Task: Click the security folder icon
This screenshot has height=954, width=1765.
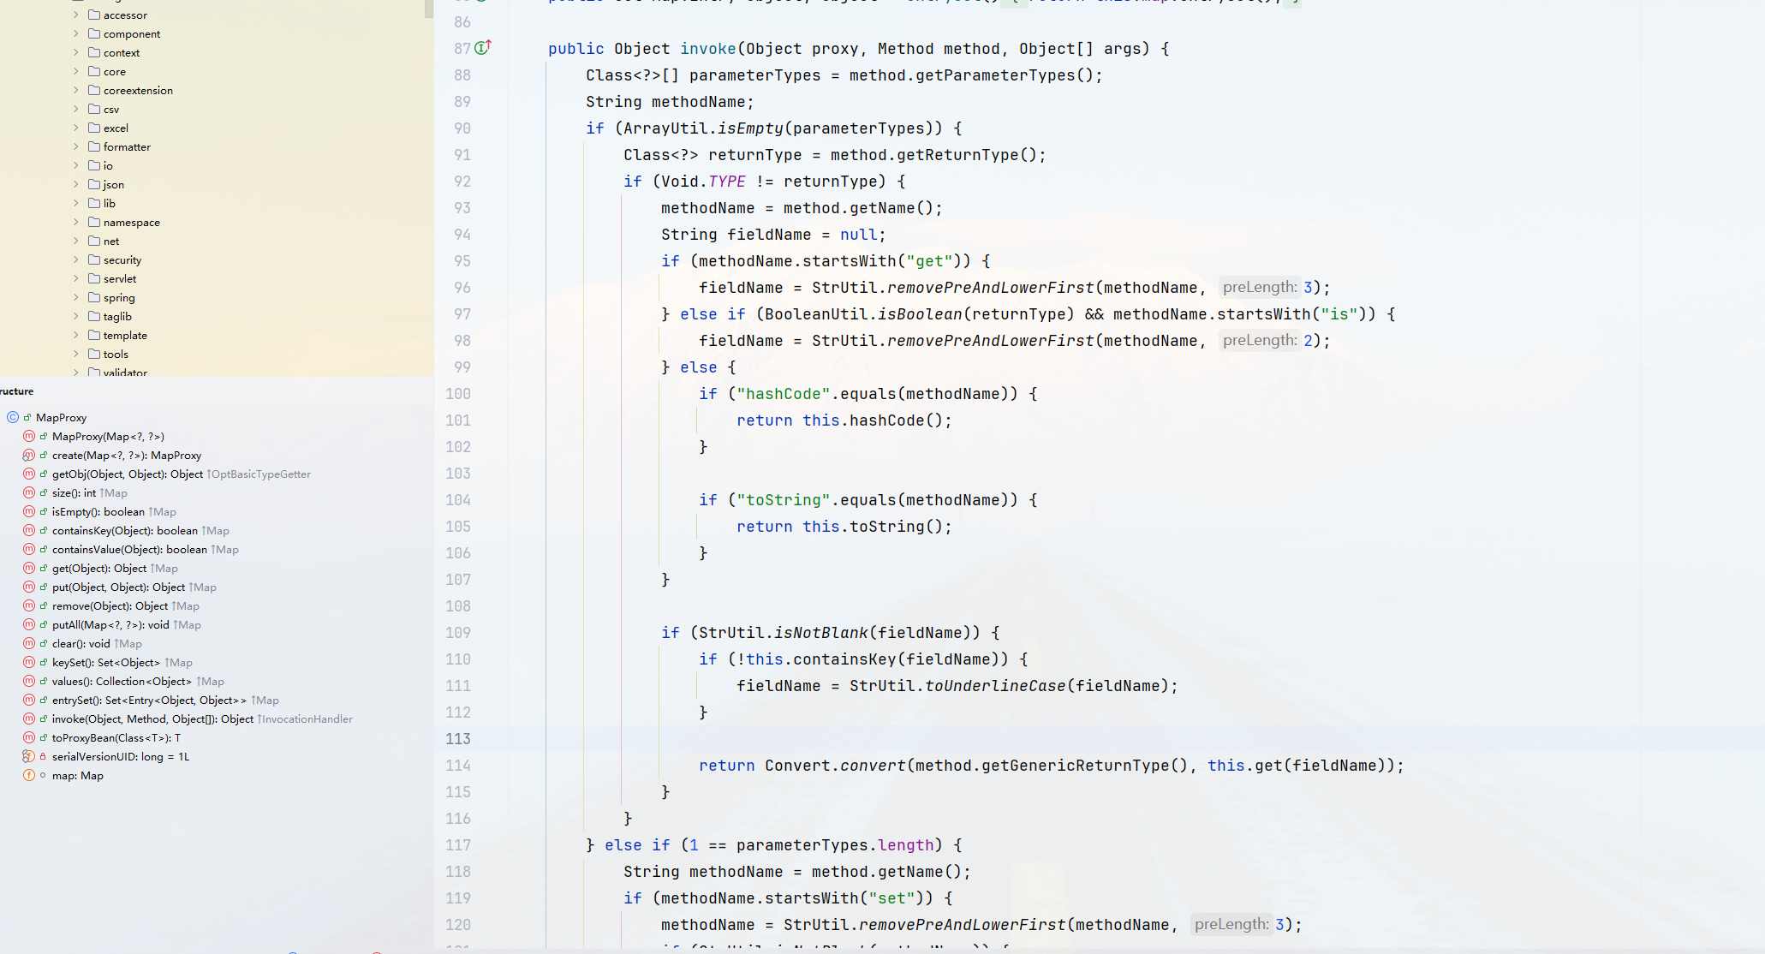Action: (x=94, y=259)
